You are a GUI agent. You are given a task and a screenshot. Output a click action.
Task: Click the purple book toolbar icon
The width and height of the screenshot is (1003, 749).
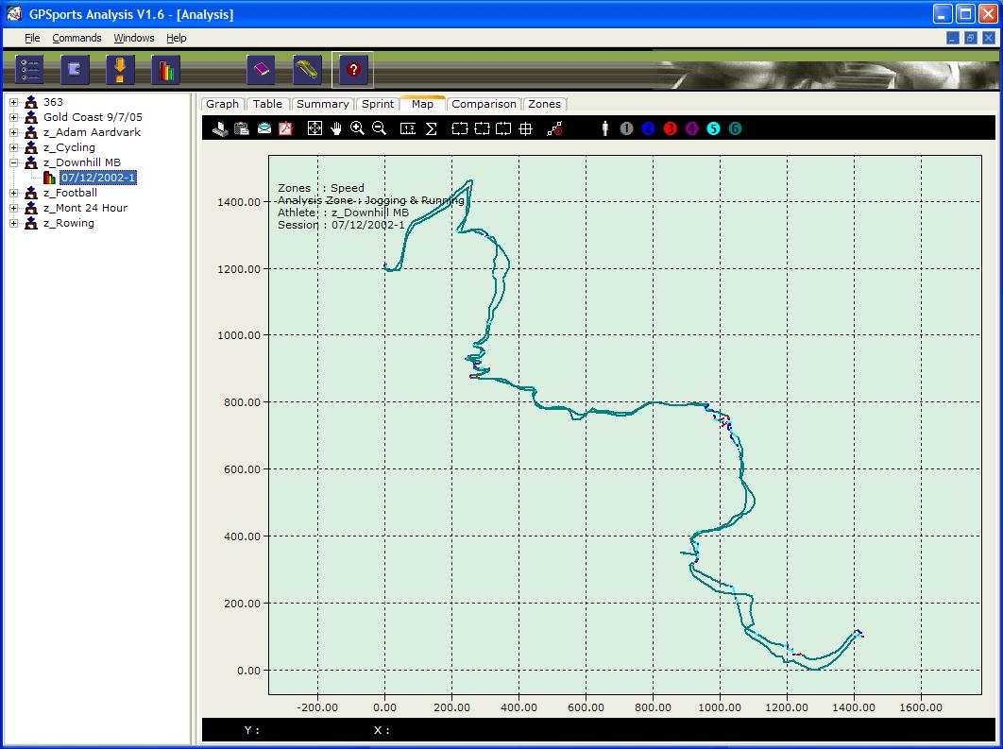coord(262,70)
